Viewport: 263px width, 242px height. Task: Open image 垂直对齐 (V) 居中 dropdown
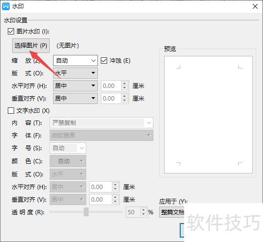click(75, 99)
